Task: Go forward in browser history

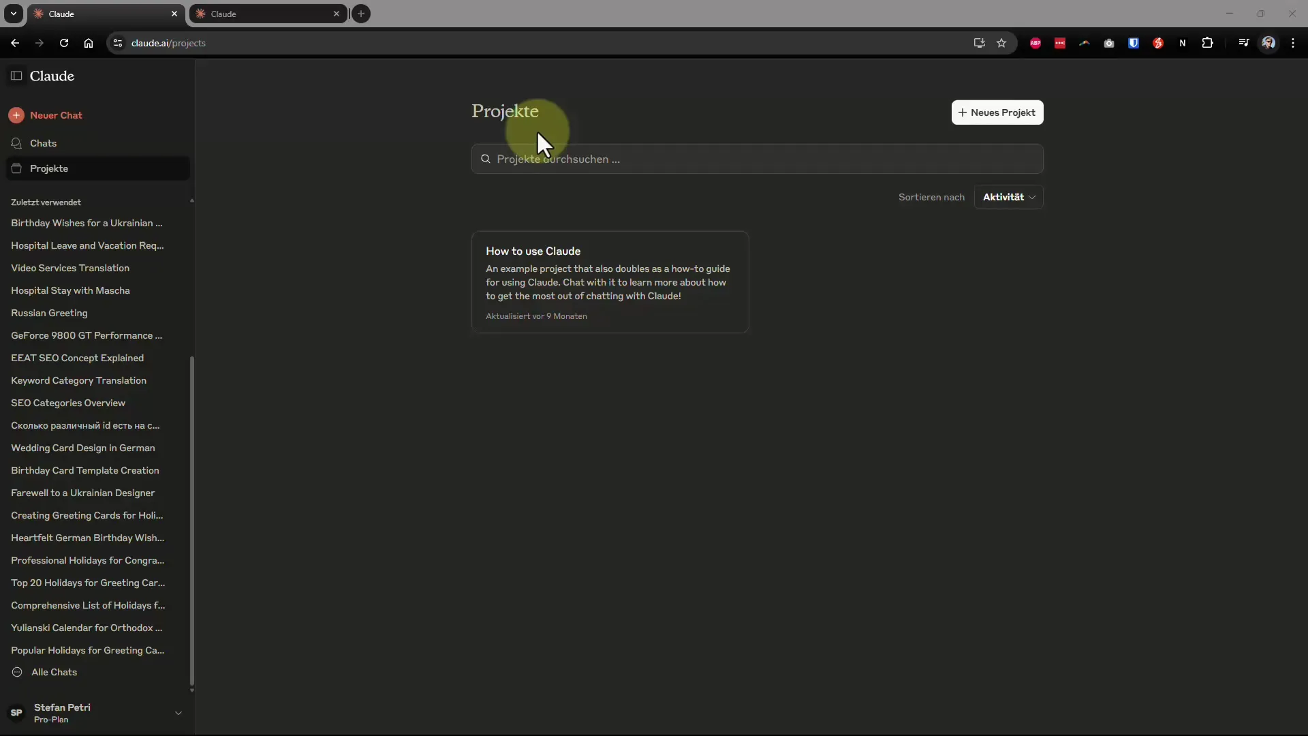Action: coord(40,43)
